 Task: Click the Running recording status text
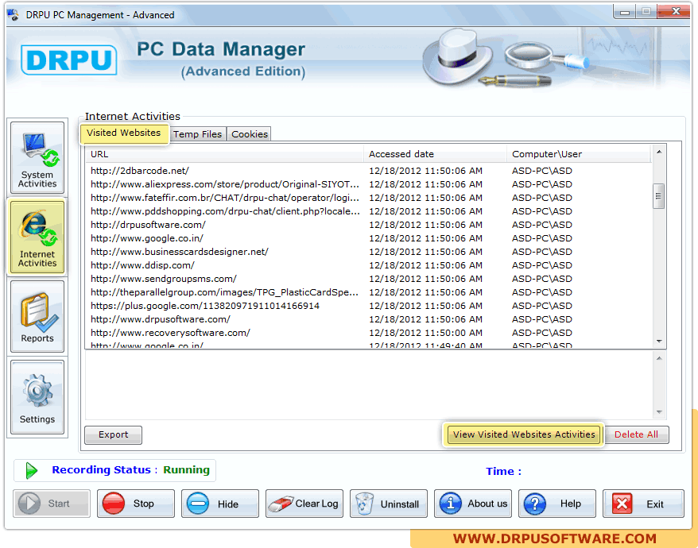point(186,469)
